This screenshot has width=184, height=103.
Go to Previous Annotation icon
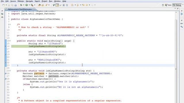tap(78, 5)
